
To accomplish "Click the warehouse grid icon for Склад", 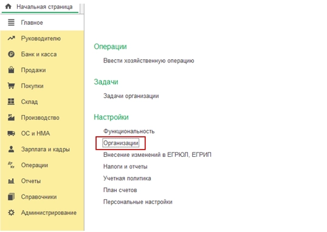I will pos(11,102).
